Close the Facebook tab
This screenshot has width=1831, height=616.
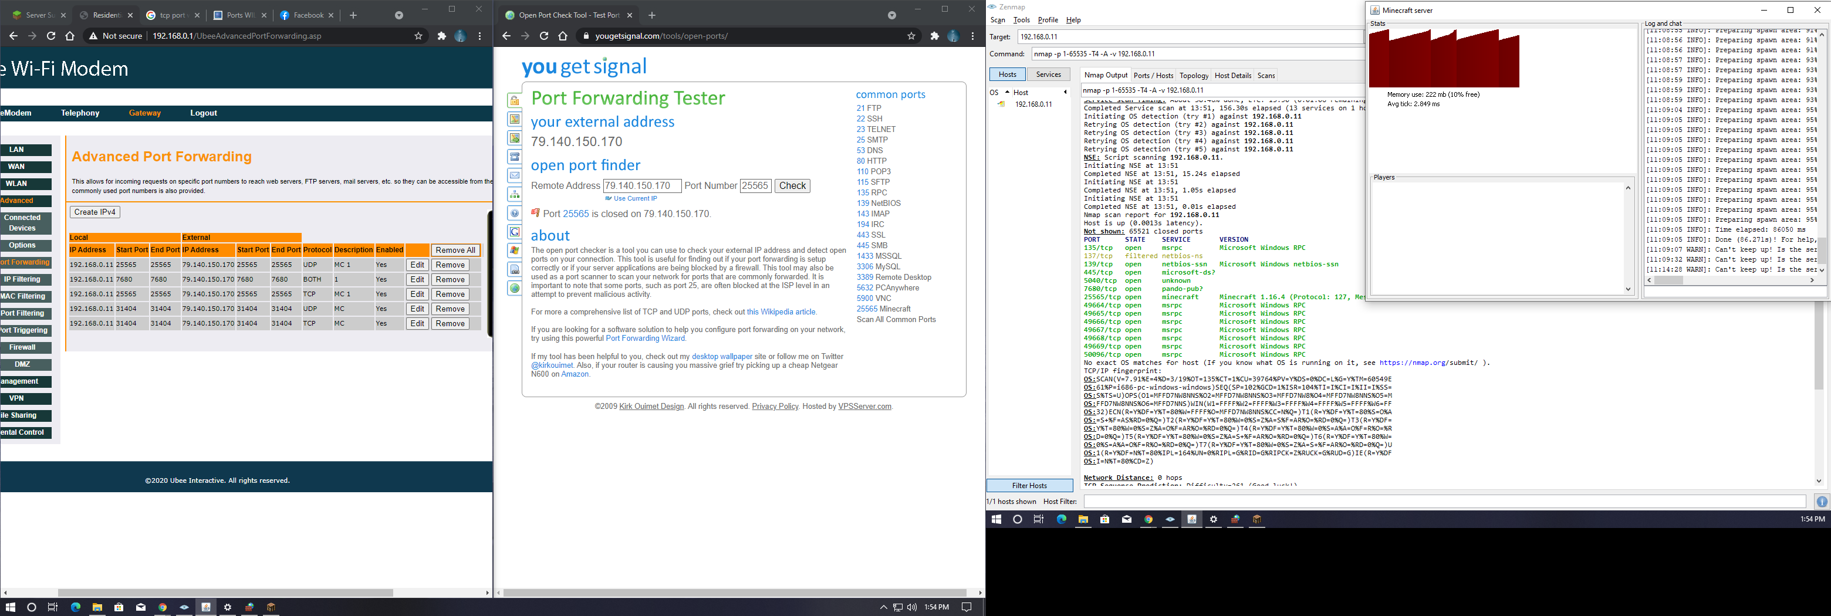pos(331,15)
